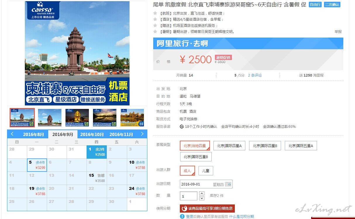Click the ¥ 2500 price
Image resolution: width=355 pixels, height=219 pixels.
196,60
